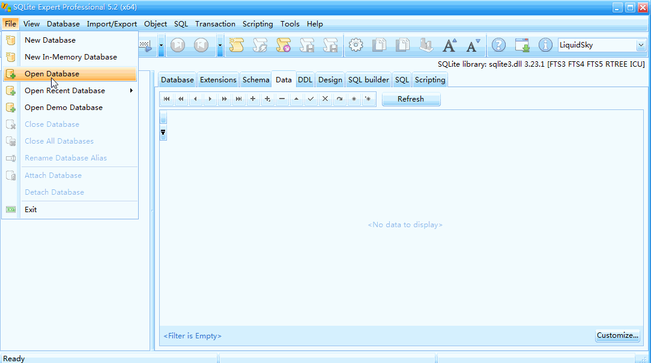This screenshot has height=363, width=651.
Task: Select New In-Memory Database menu item
Action: click(70, 57)
